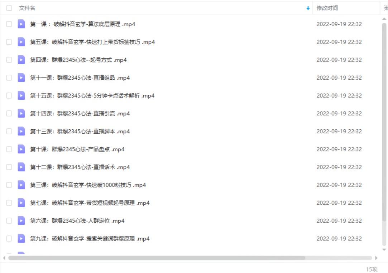
Task: Click the 15项 item count
Action: pos(372,269)
